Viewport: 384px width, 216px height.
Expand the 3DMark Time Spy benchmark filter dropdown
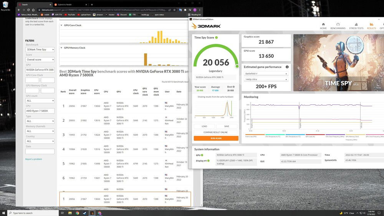40,49
